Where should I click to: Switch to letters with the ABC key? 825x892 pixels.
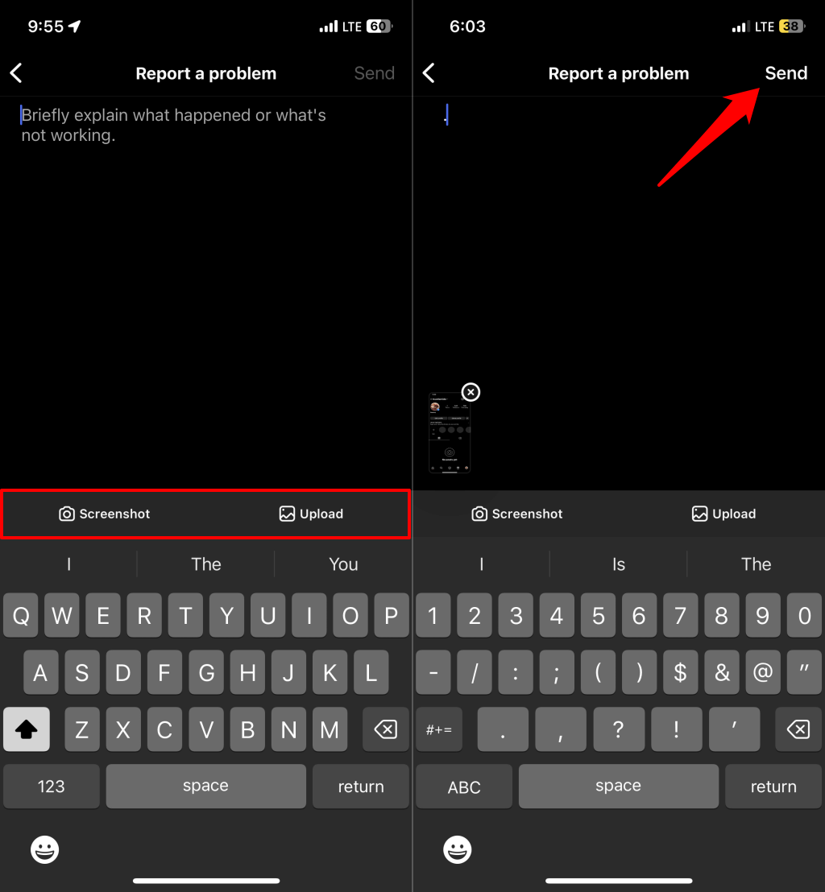464,787
